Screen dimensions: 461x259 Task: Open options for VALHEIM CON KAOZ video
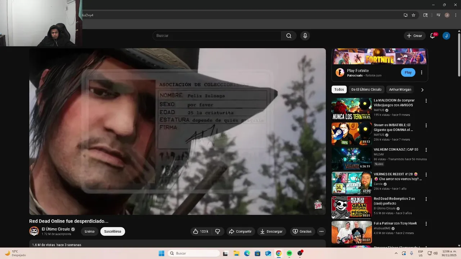tap(426, 150)
